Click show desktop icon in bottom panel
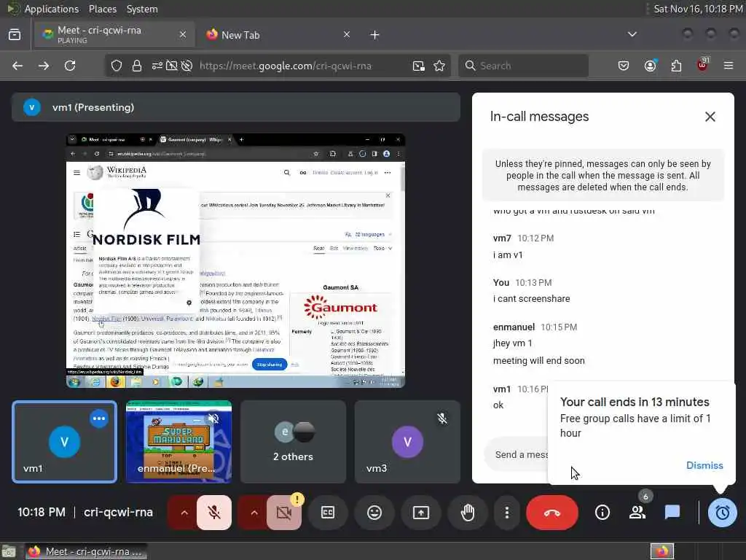 pos(9,551)
